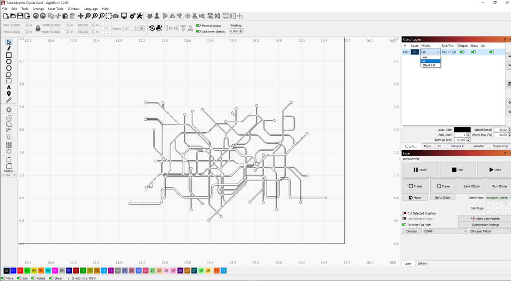Toggle Optimize Cut Path switch
Image resolution: width=511 pixels, height=281 pixels.
point(404,225)
